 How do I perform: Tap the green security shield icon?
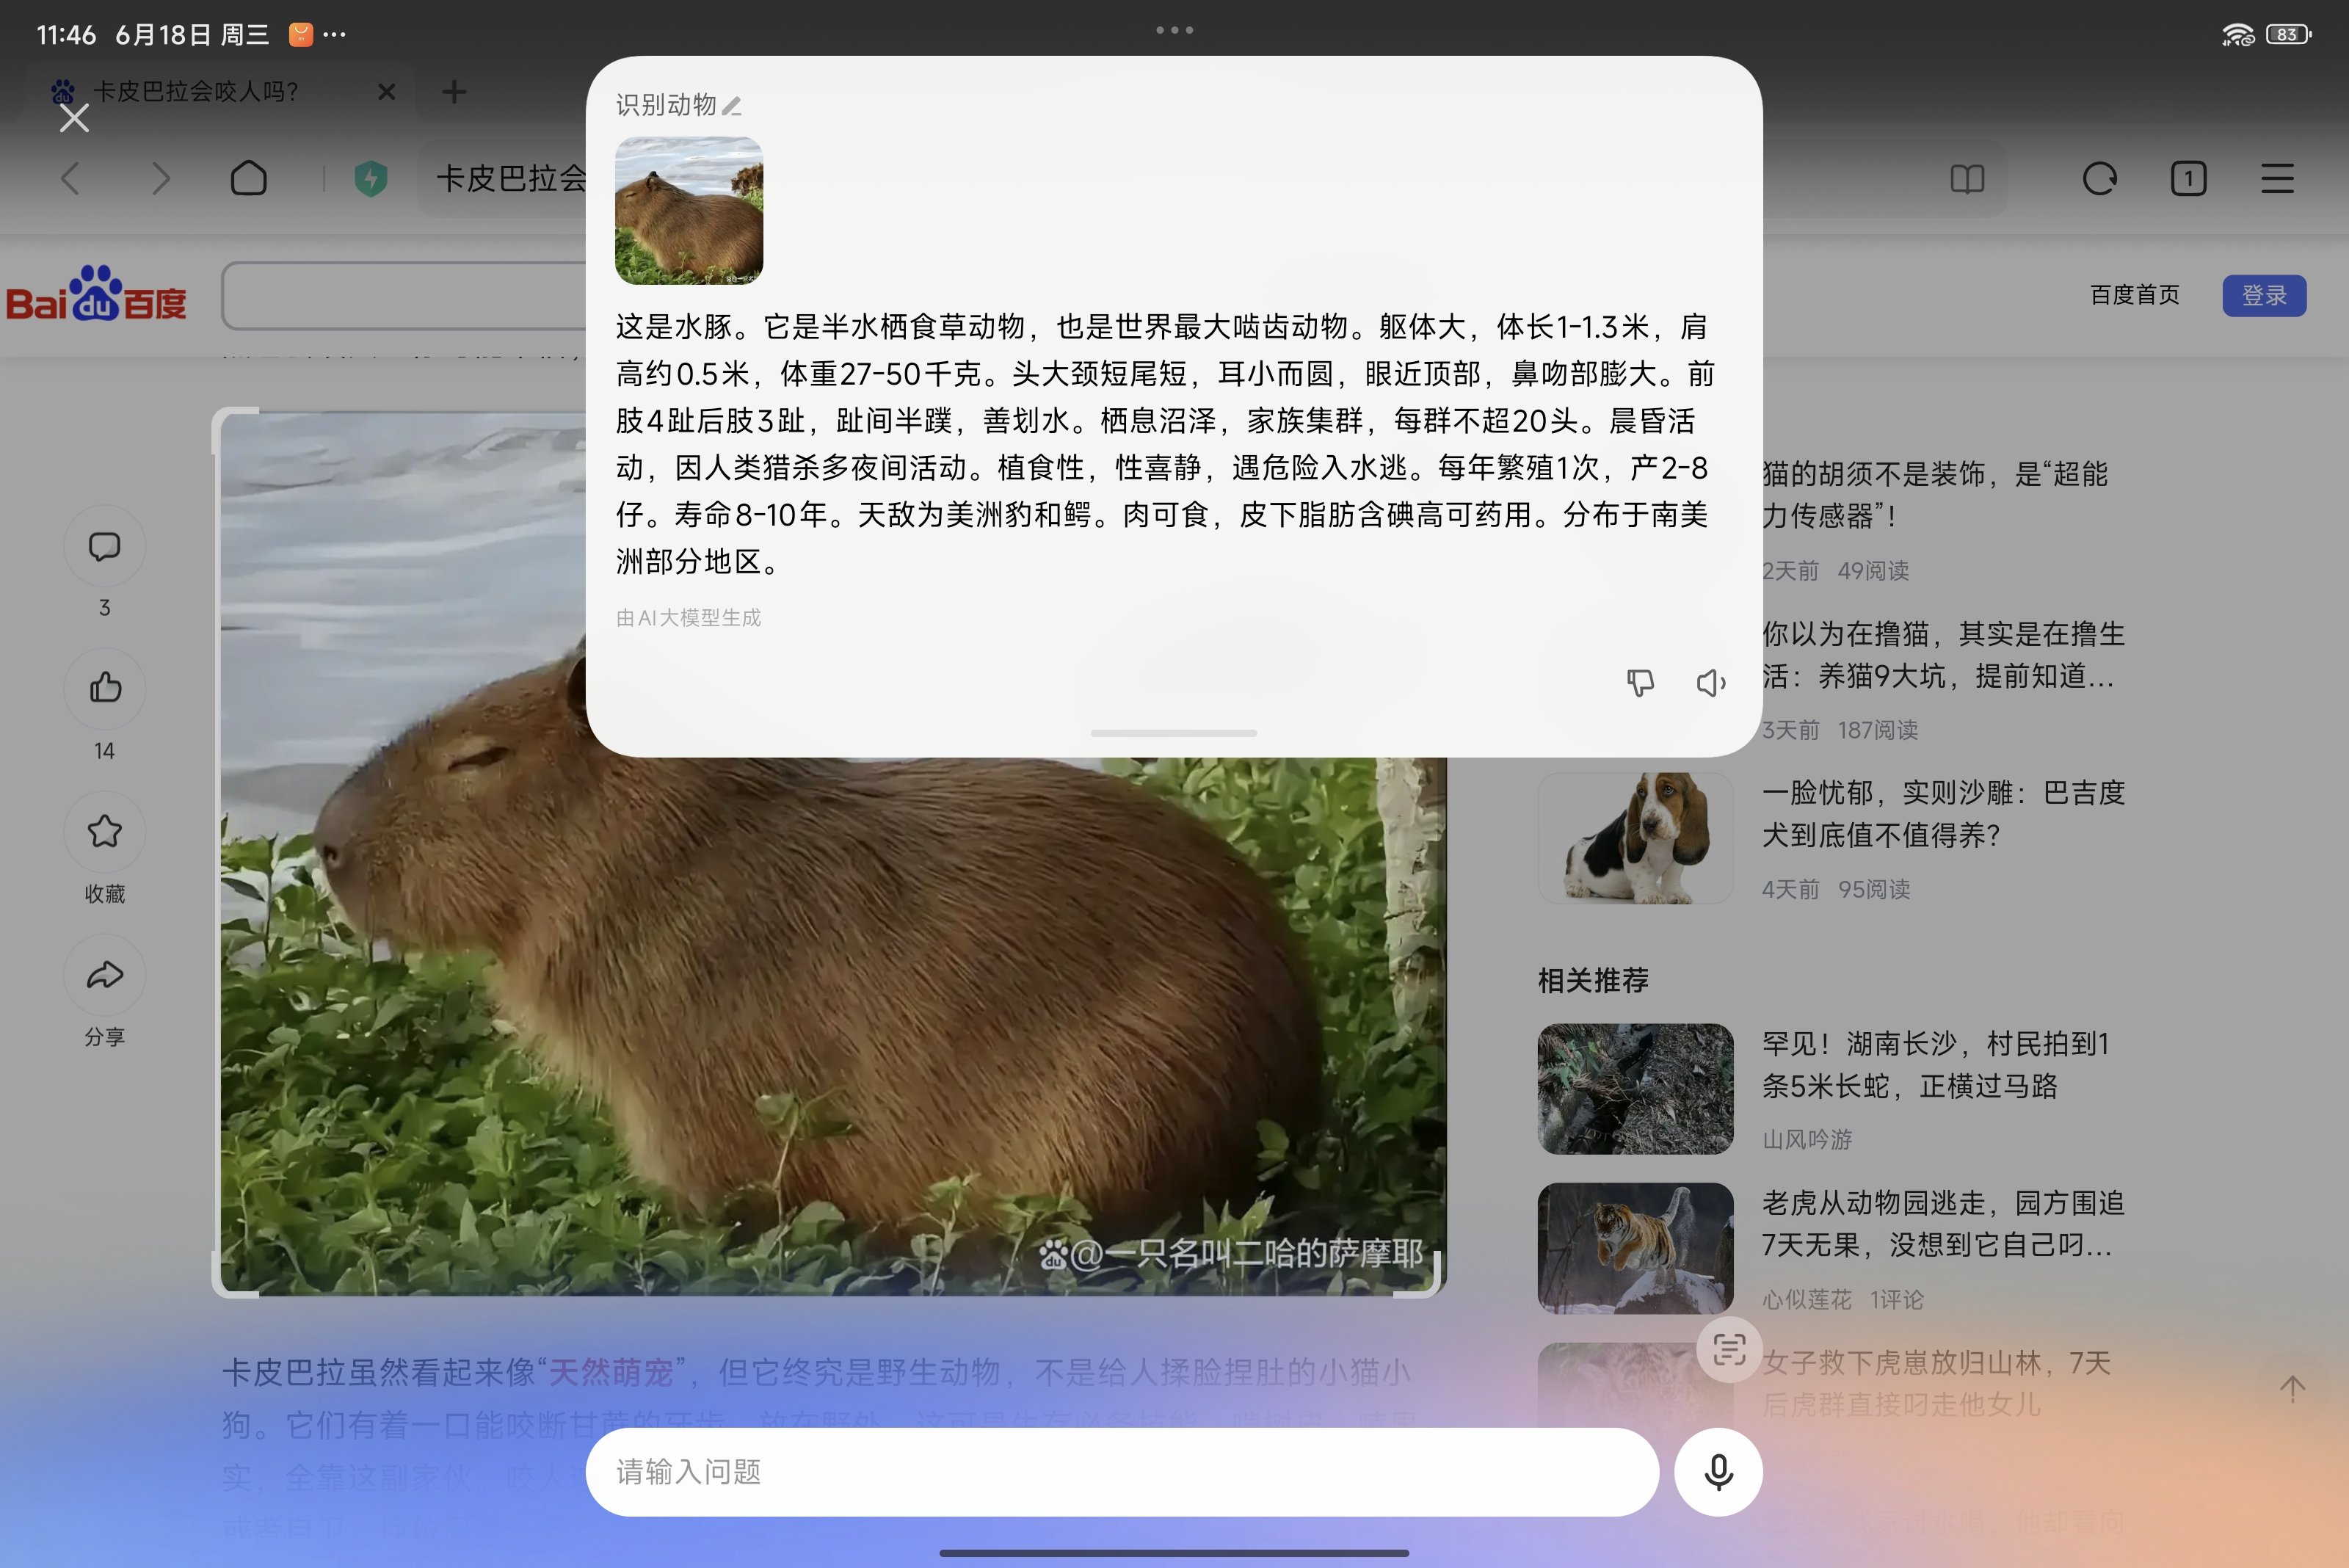371,179
